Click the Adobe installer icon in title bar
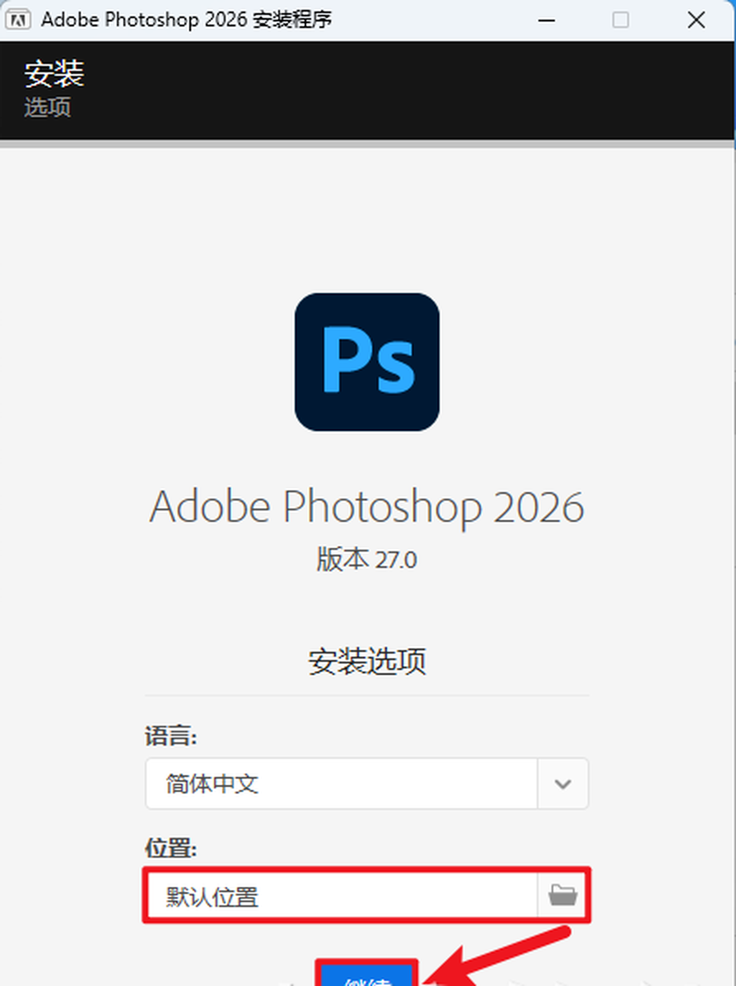Screen dimensions: 736x986 18,20
